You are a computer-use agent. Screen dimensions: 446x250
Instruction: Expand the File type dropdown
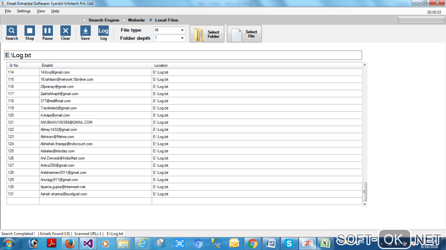(x=182, y=30)
